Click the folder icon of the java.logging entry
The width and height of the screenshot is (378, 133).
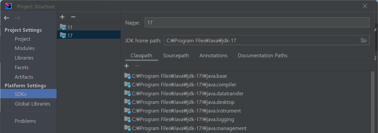127,119
